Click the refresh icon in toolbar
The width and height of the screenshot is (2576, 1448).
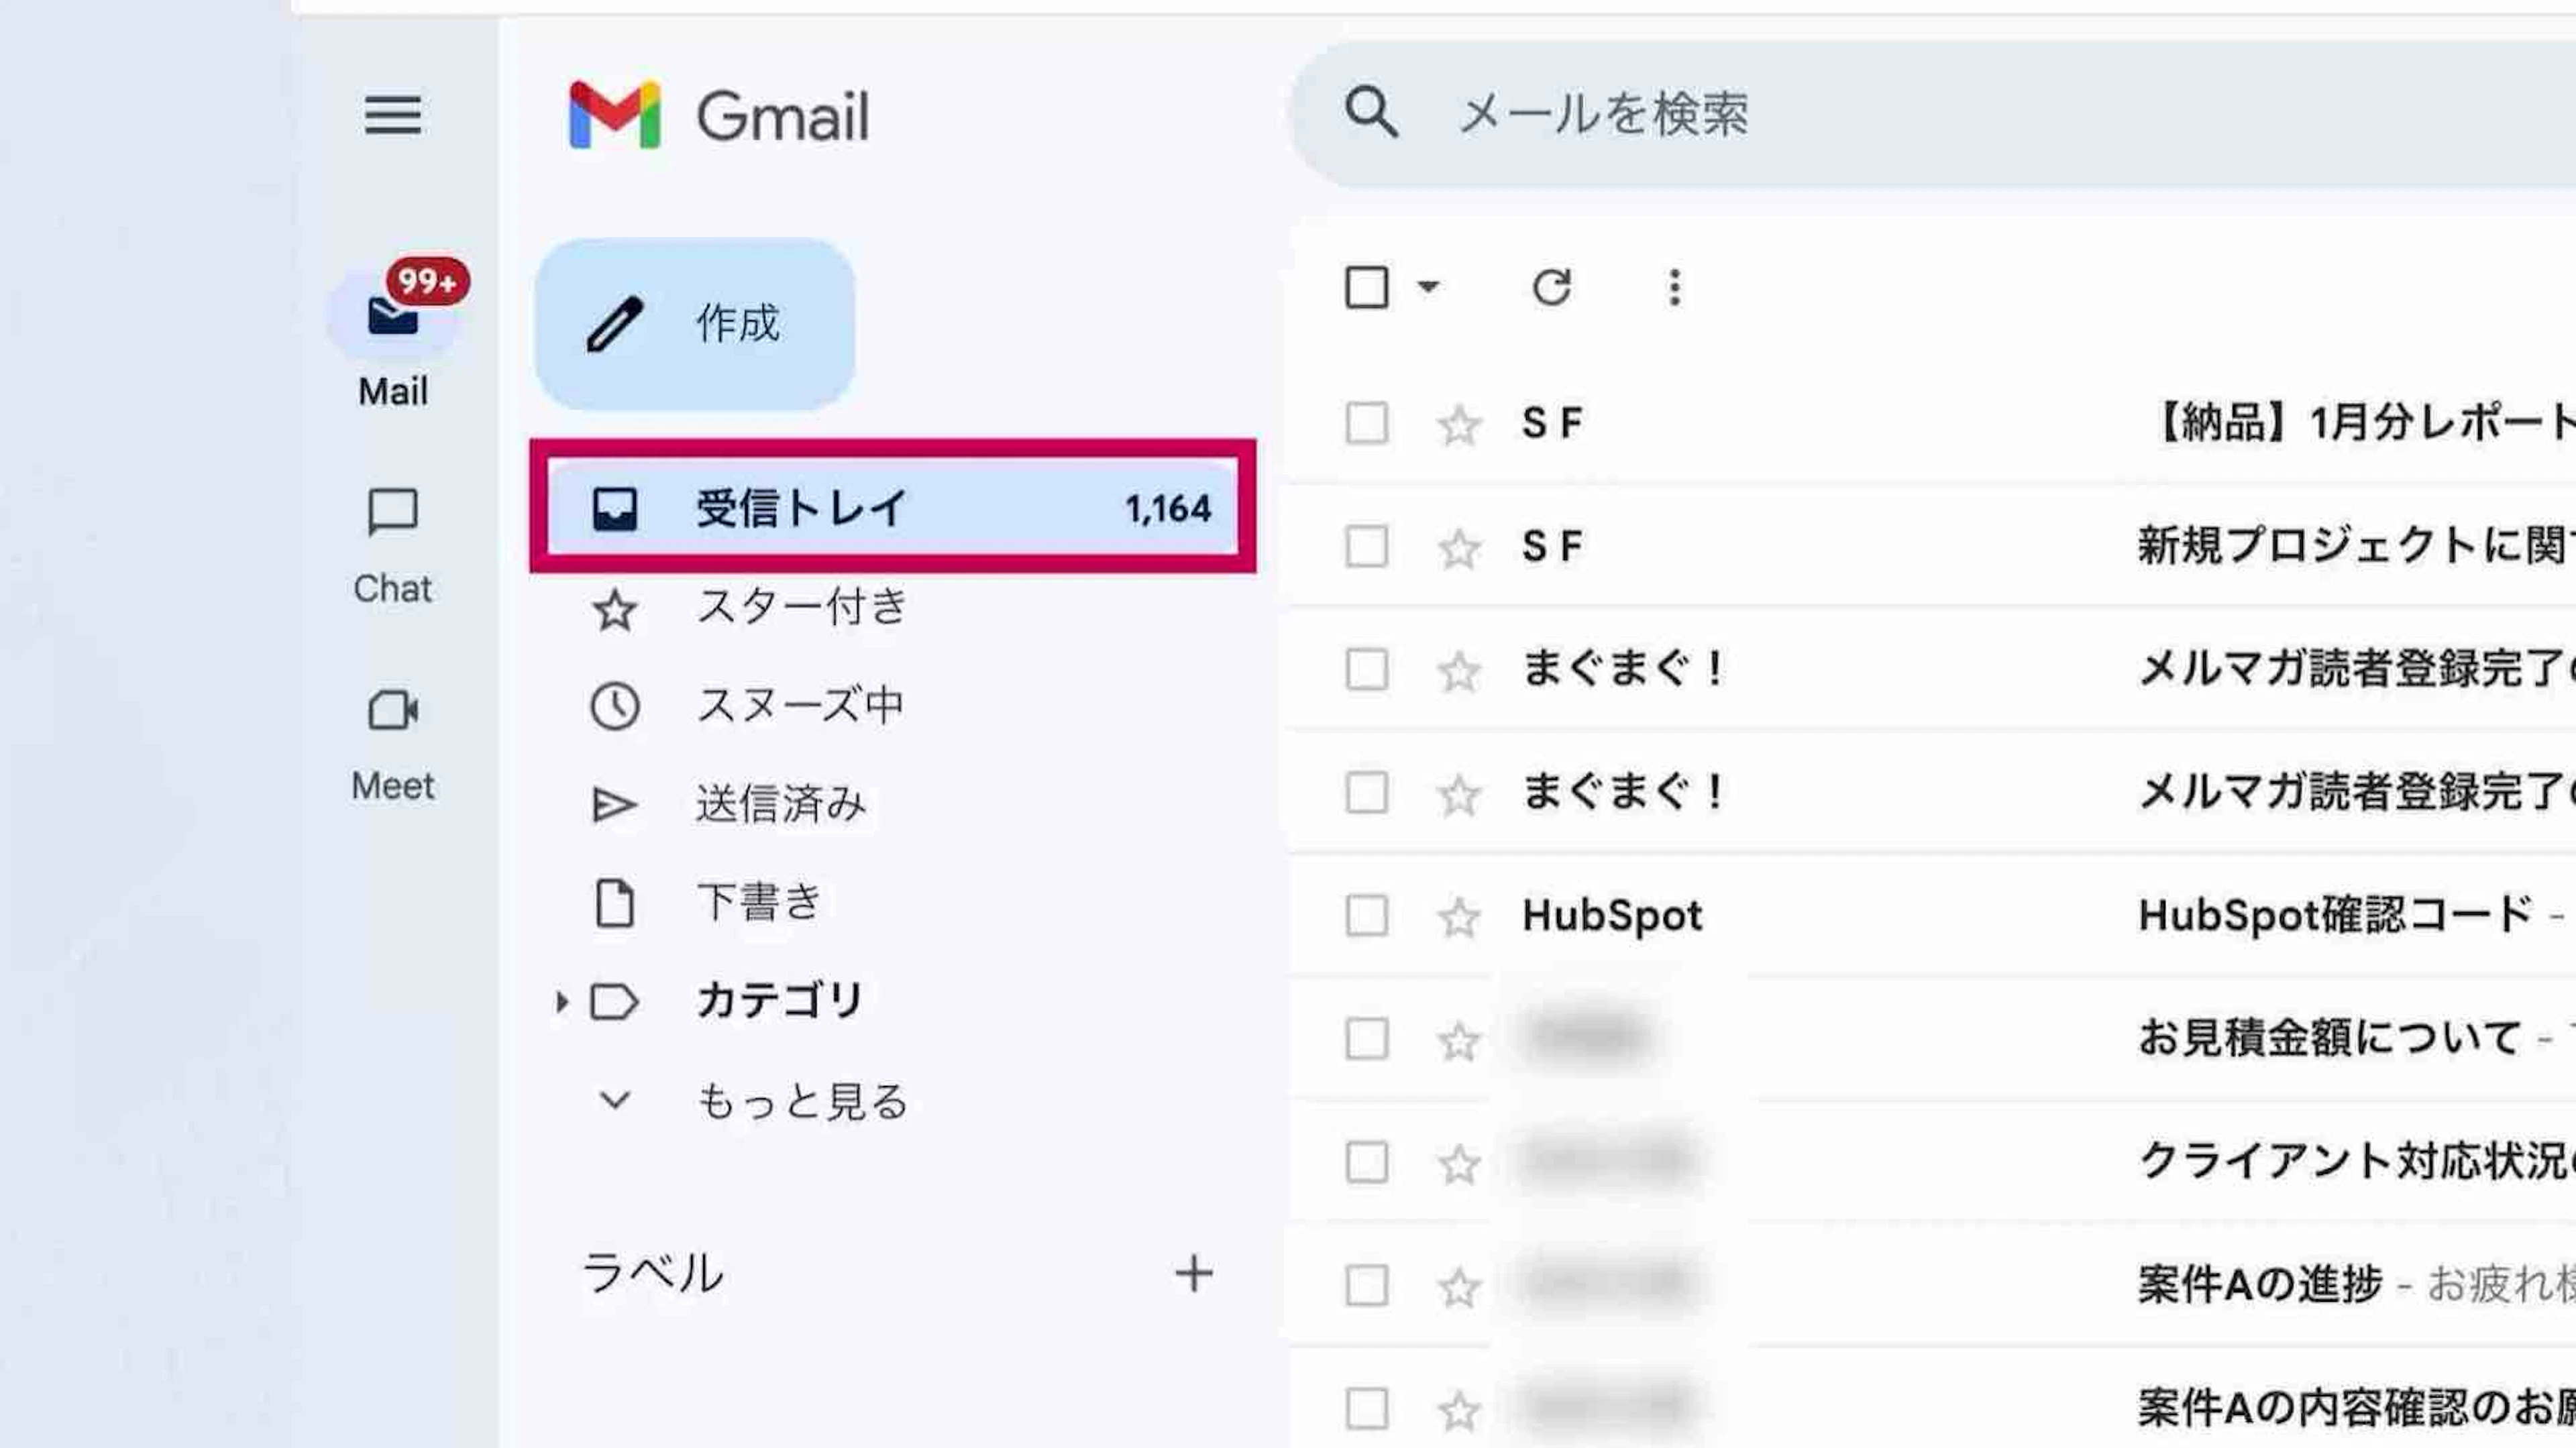[x=1551, y=288]
